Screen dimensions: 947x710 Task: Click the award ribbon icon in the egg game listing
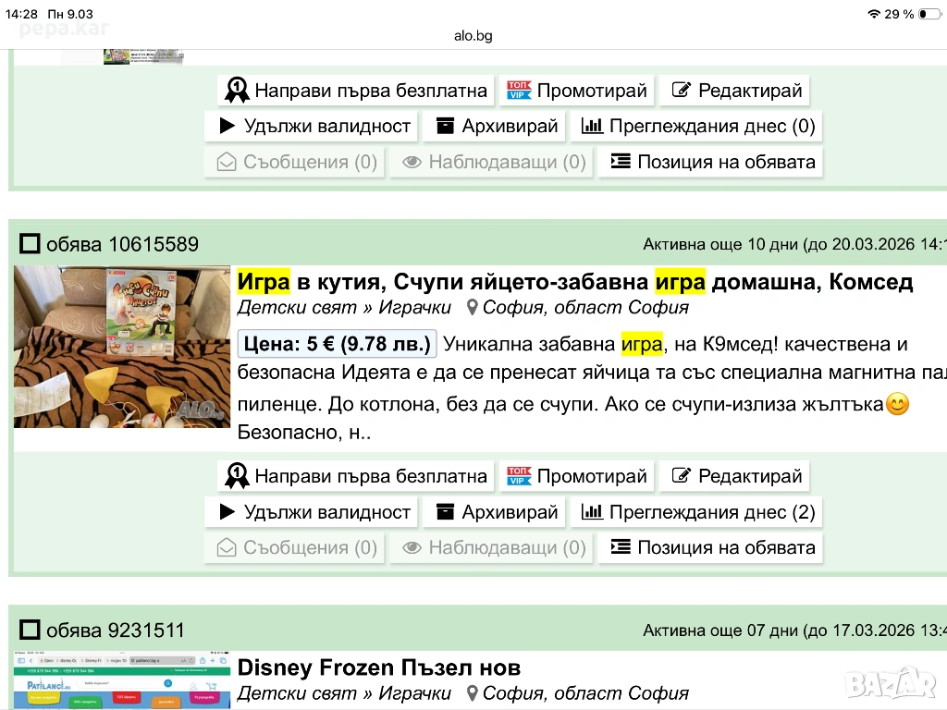click(x=237, y=476)
